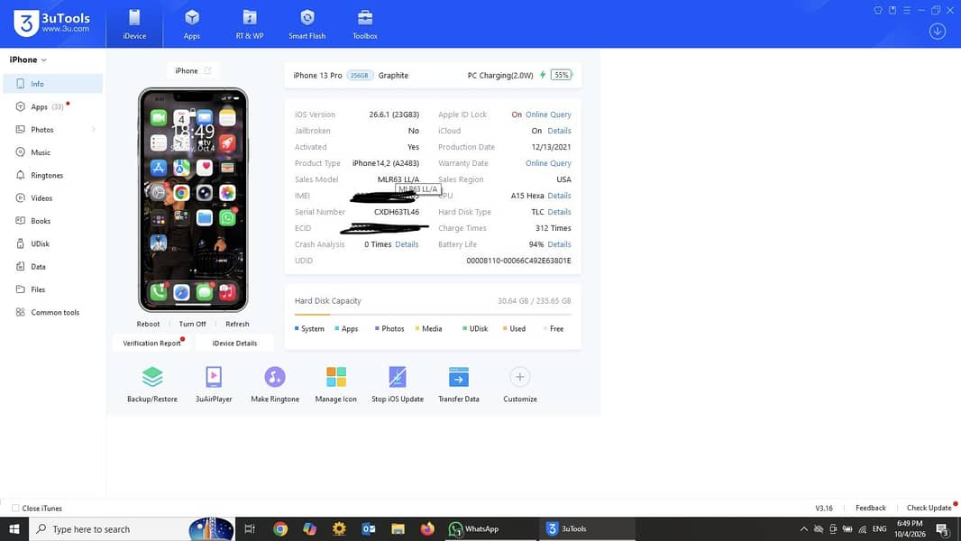Open Videos in the sidebar
961x541 pixels.
(52, 197)
